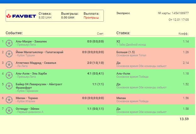The width and height of the screenshot is (196, 134).
Task: Click the total odds value 13.59
Action: [x=184, y=119]
